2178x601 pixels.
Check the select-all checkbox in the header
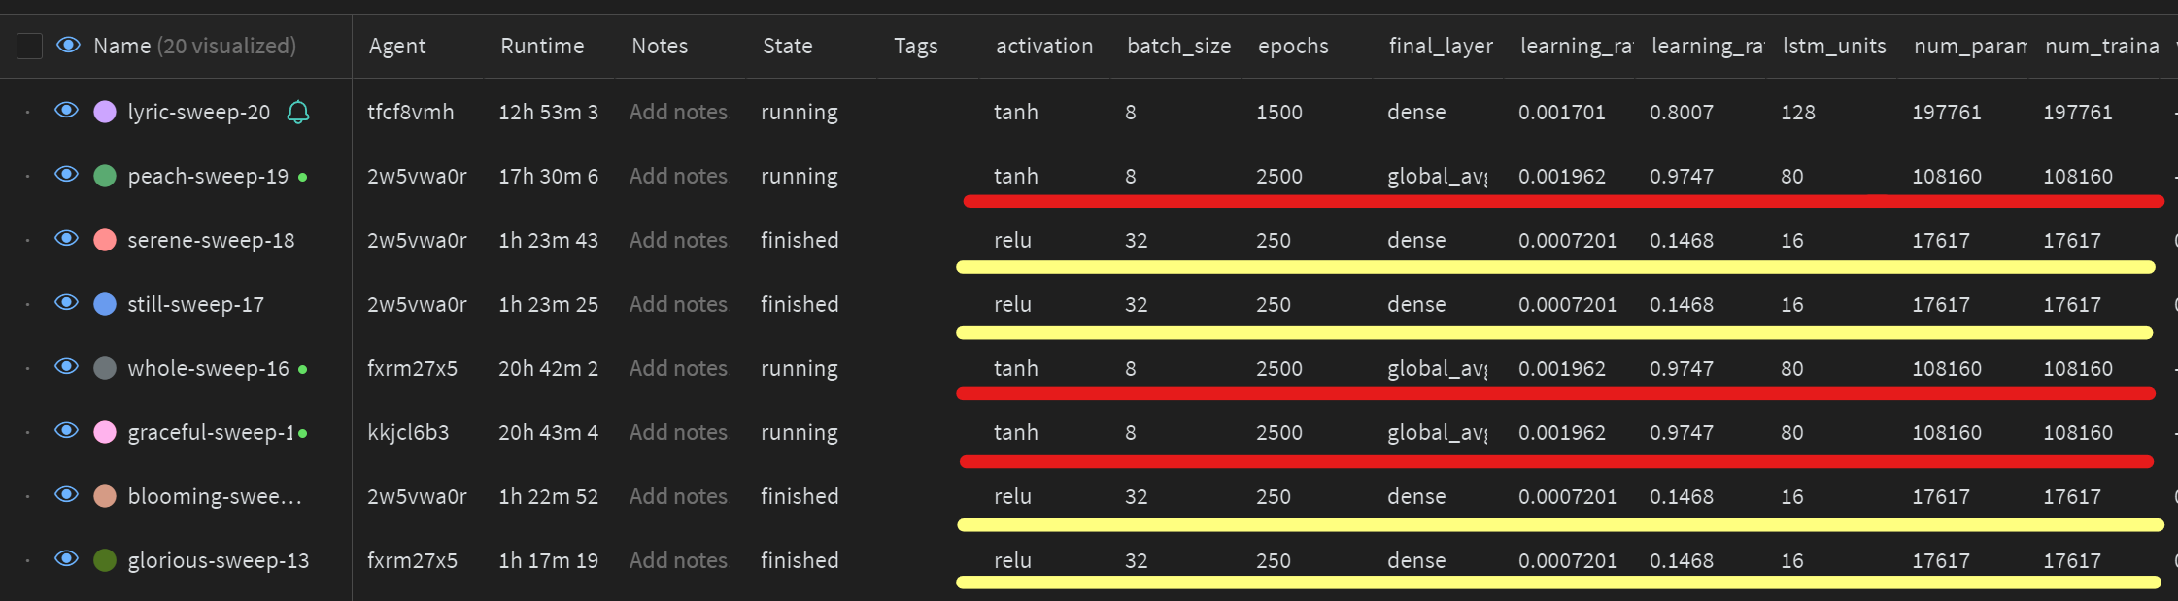pyautogui.click(x=29, y=45)
